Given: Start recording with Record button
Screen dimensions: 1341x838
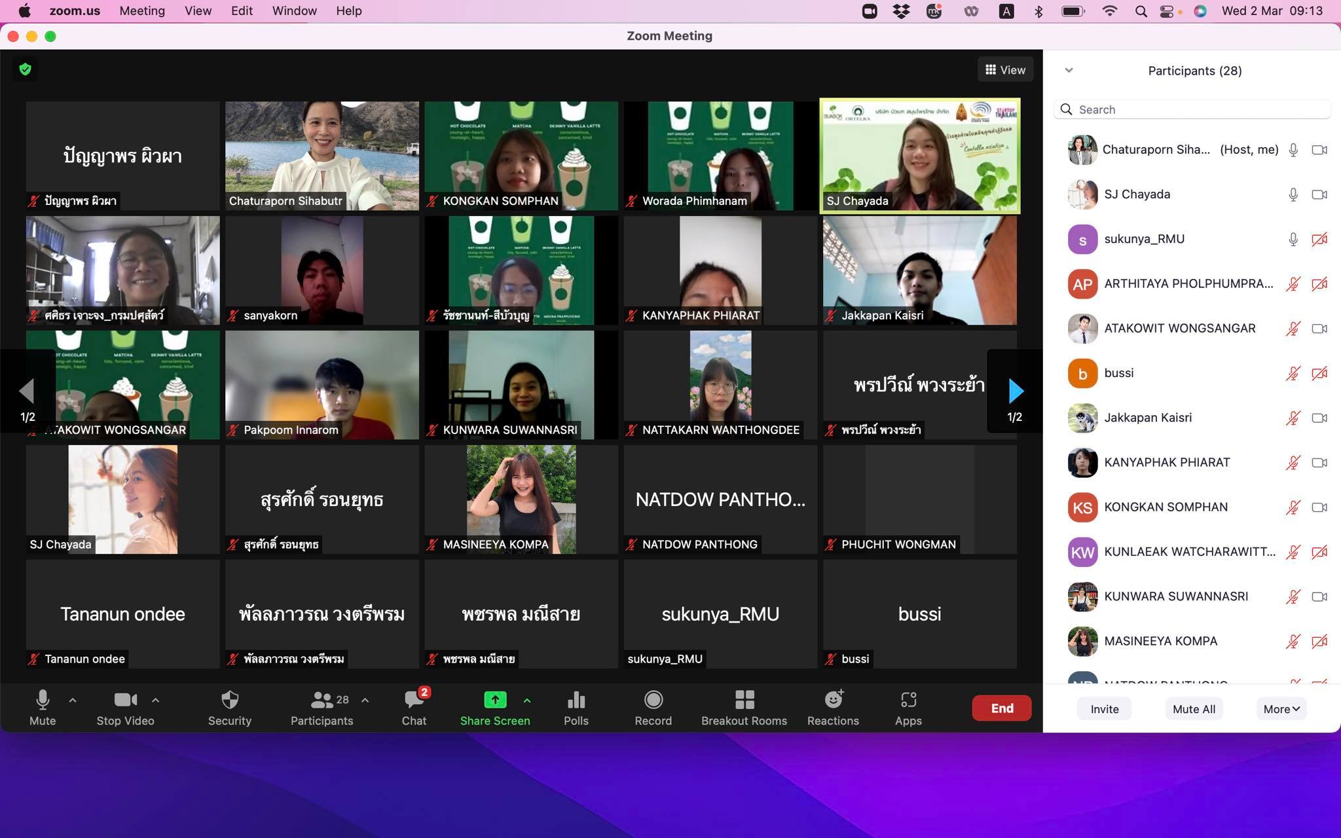Looking at the screenshot, I should click(x=653, y=707).
